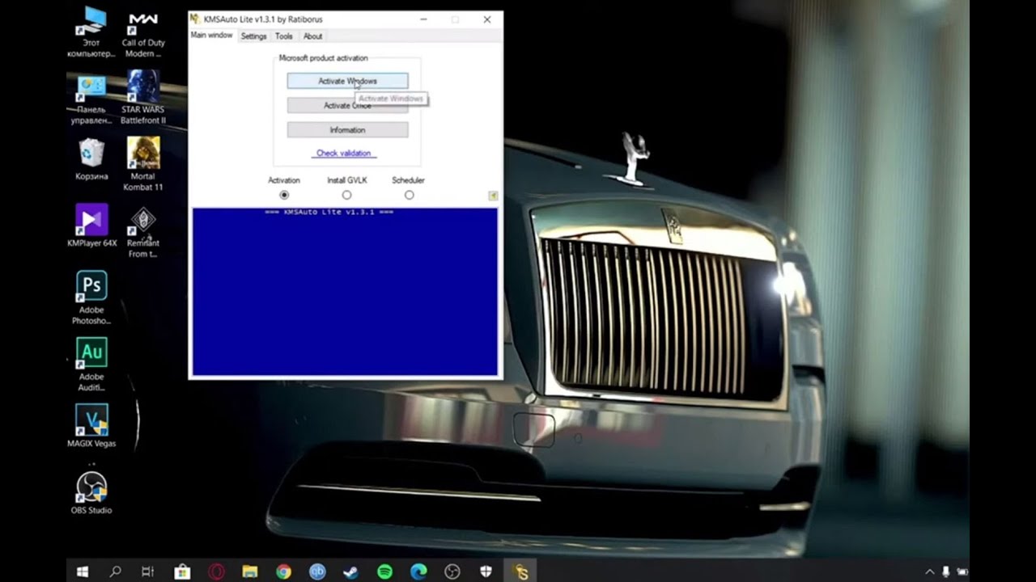Open Adobe Photoshop desktop shortcut
Image resolution: width=1036 pixels, height=582 pixels.
click(x=91, y=297)
